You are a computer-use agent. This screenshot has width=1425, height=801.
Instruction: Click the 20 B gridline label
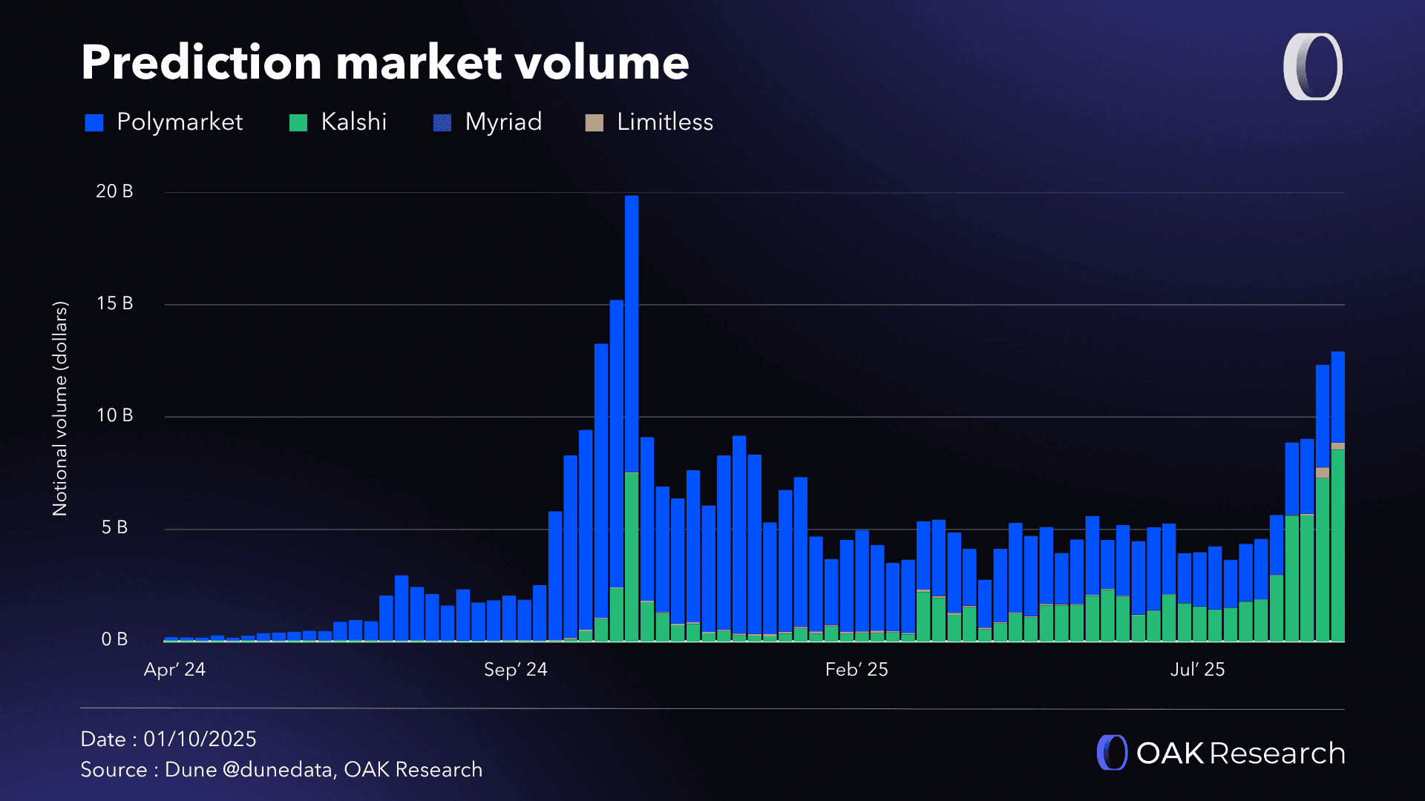[x=115, y=191]
